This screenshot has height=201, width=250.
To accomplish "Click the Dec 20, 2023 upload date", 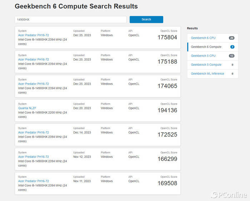I will pos(82,108).
